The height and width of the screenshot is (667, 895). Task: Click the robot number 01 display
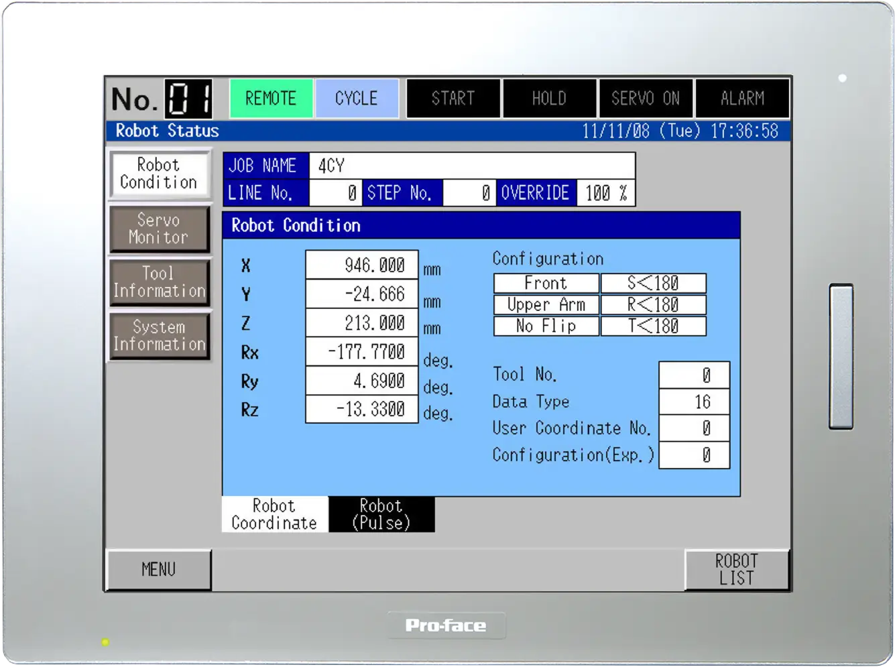pos(188,99)
